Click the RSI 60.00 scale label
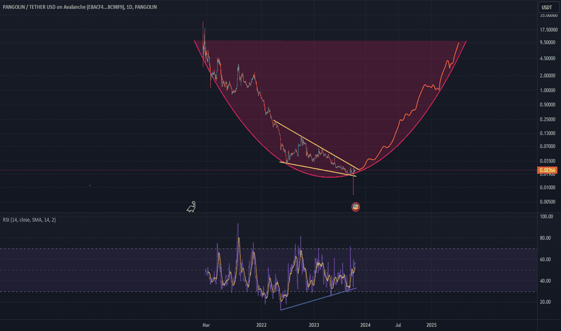561x331 pixels. click(545, 259)
